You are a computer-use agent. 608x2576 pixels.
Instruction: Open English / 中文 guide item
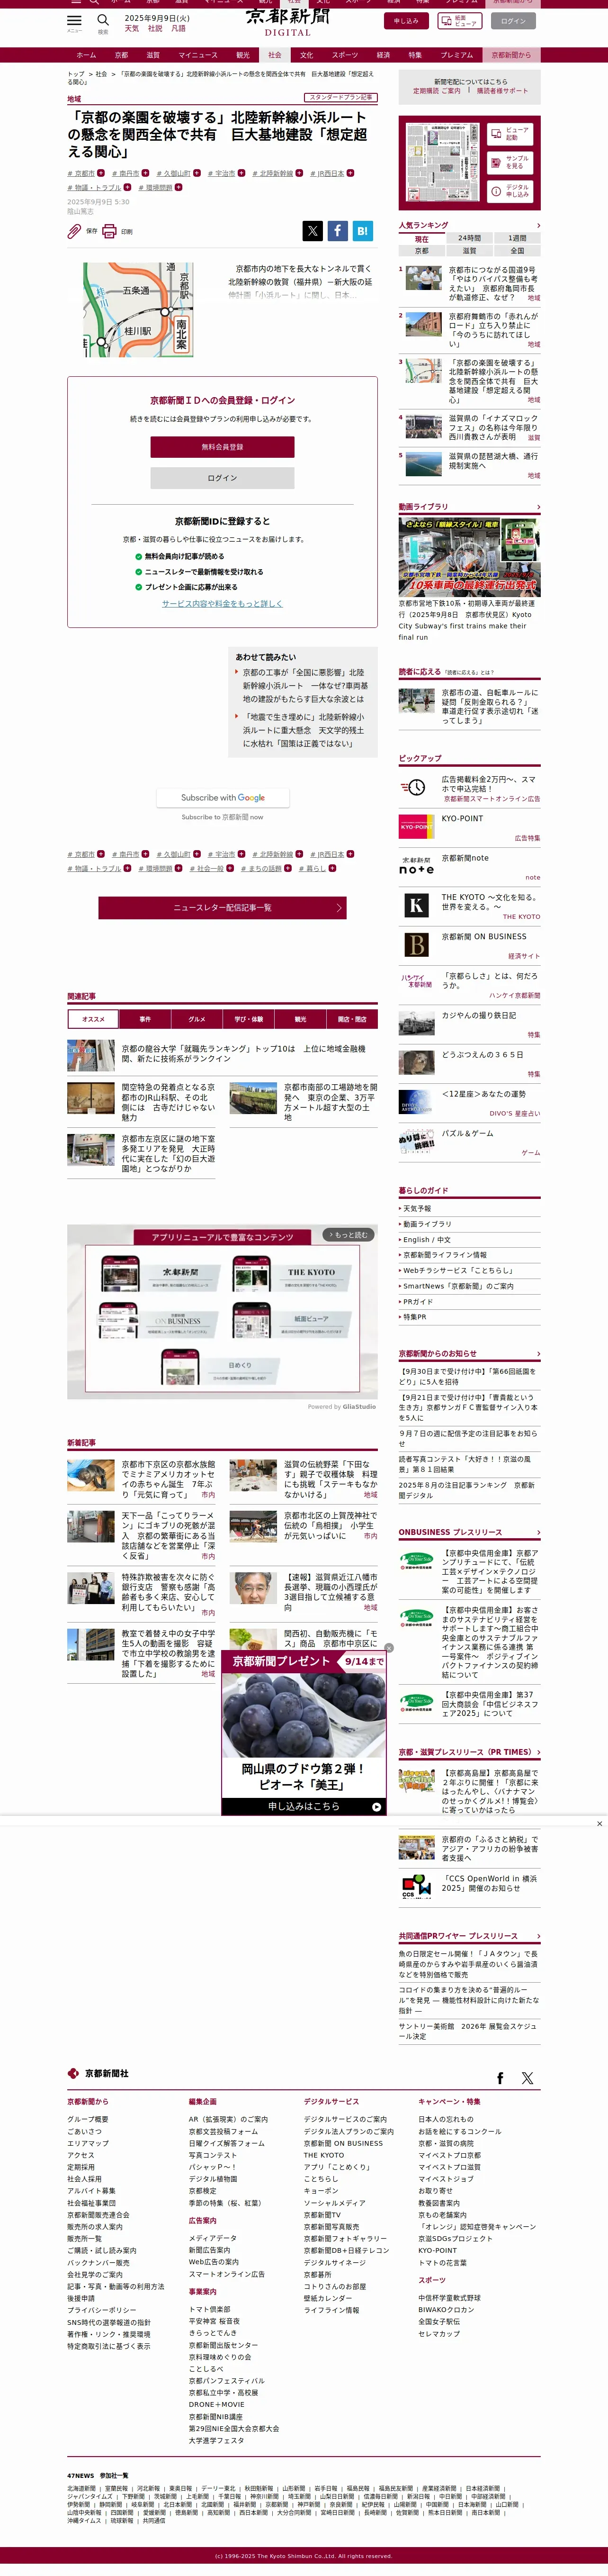point(427,1240)
